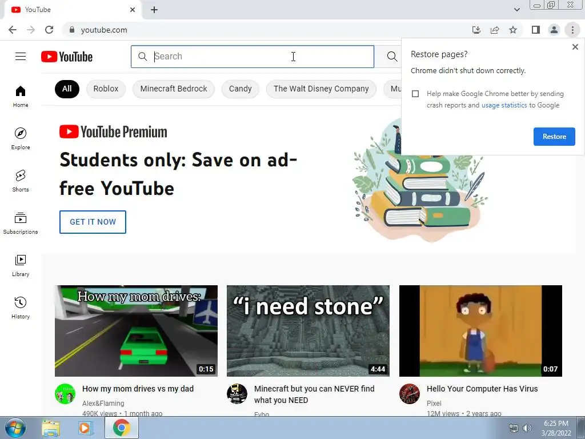Select the Minecraft Bedrock chip

tap(174, 89)
